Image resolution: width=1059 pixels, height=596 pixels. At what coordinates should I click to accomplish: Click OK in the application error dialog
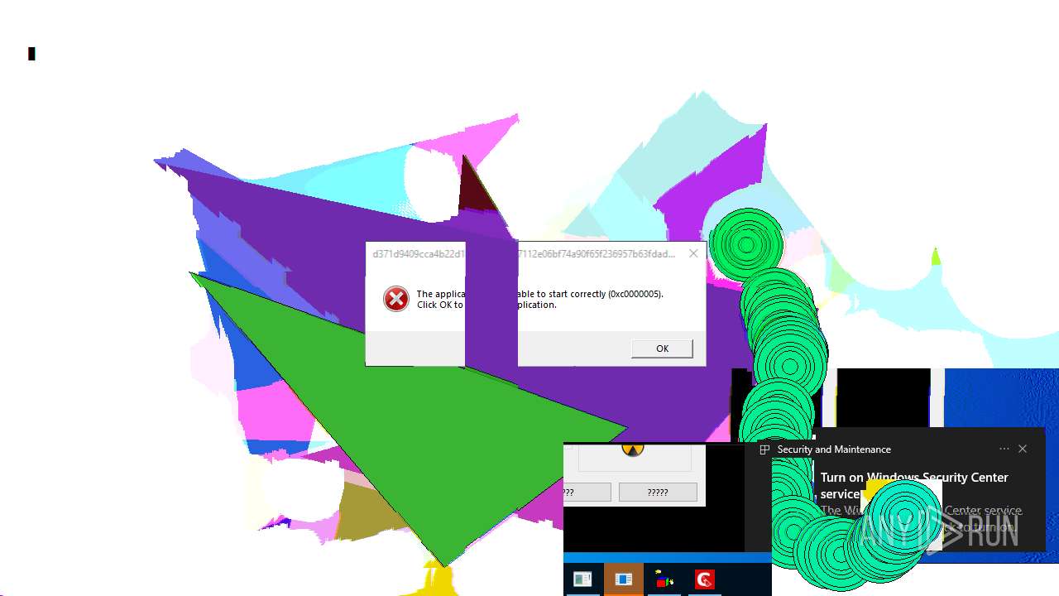662,348
